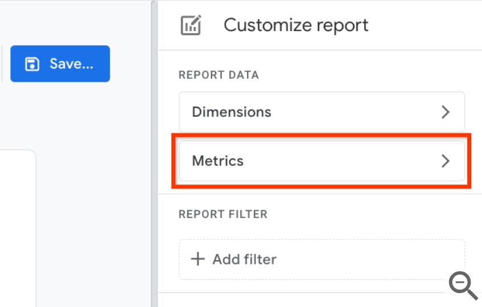Open the Metrics report data option
The height and width of the screenshot is (307, 482).
click(x=322, y=161)
